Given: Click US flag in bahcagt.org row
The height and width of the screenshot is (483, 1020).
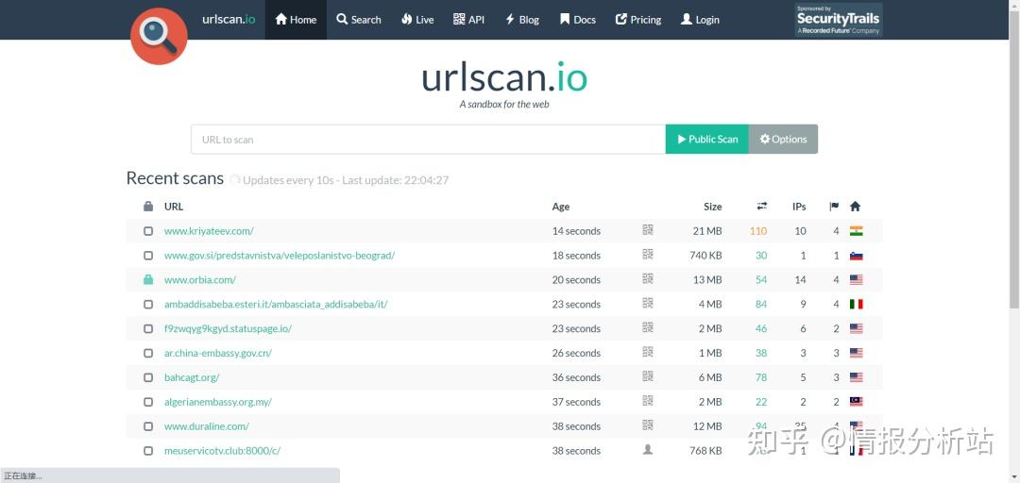Looking at the screenshot, I should (x=856, y=377).
